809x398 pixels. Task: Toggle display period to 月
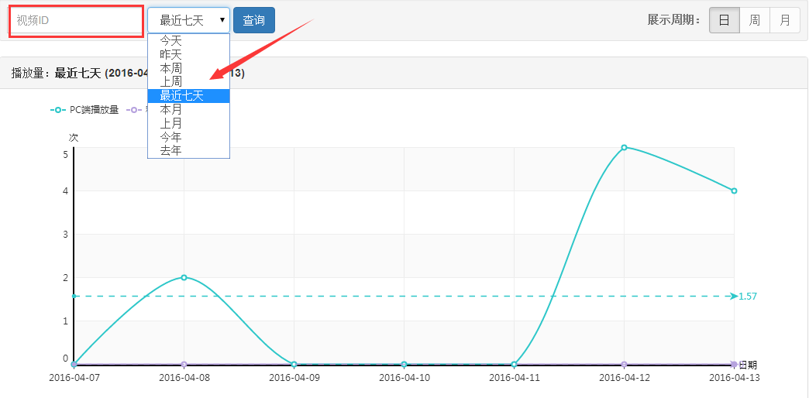coord(784,21)
